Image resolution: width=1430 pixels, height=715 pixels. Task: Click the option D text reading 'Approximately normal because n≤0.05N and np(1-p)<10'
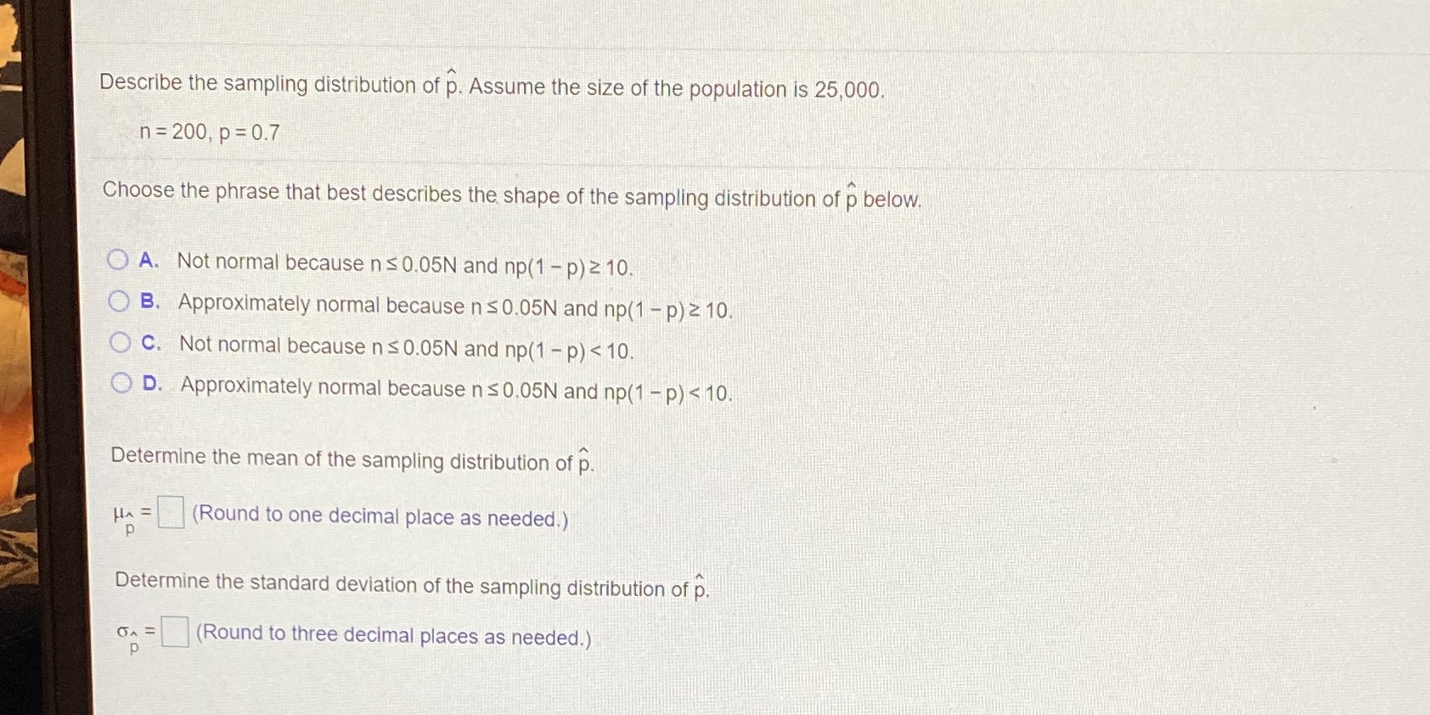(x=456, y=389)
